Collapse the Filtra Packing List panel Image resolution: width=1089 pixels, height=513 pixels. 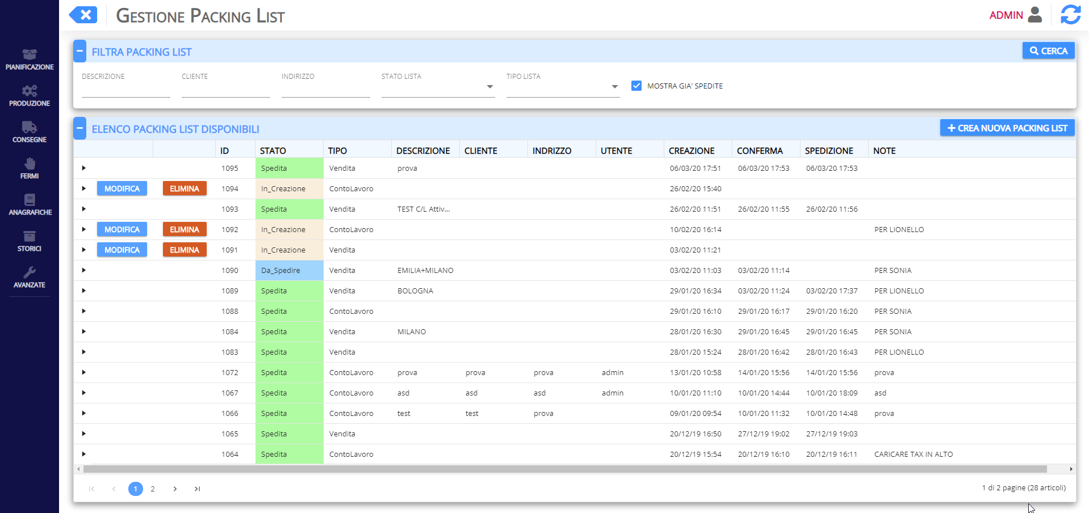pyautogui.click(x=79, y=51)
